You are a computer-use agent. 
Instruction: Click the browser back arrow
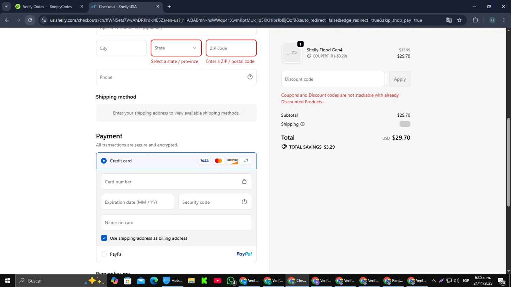(7, 20)
